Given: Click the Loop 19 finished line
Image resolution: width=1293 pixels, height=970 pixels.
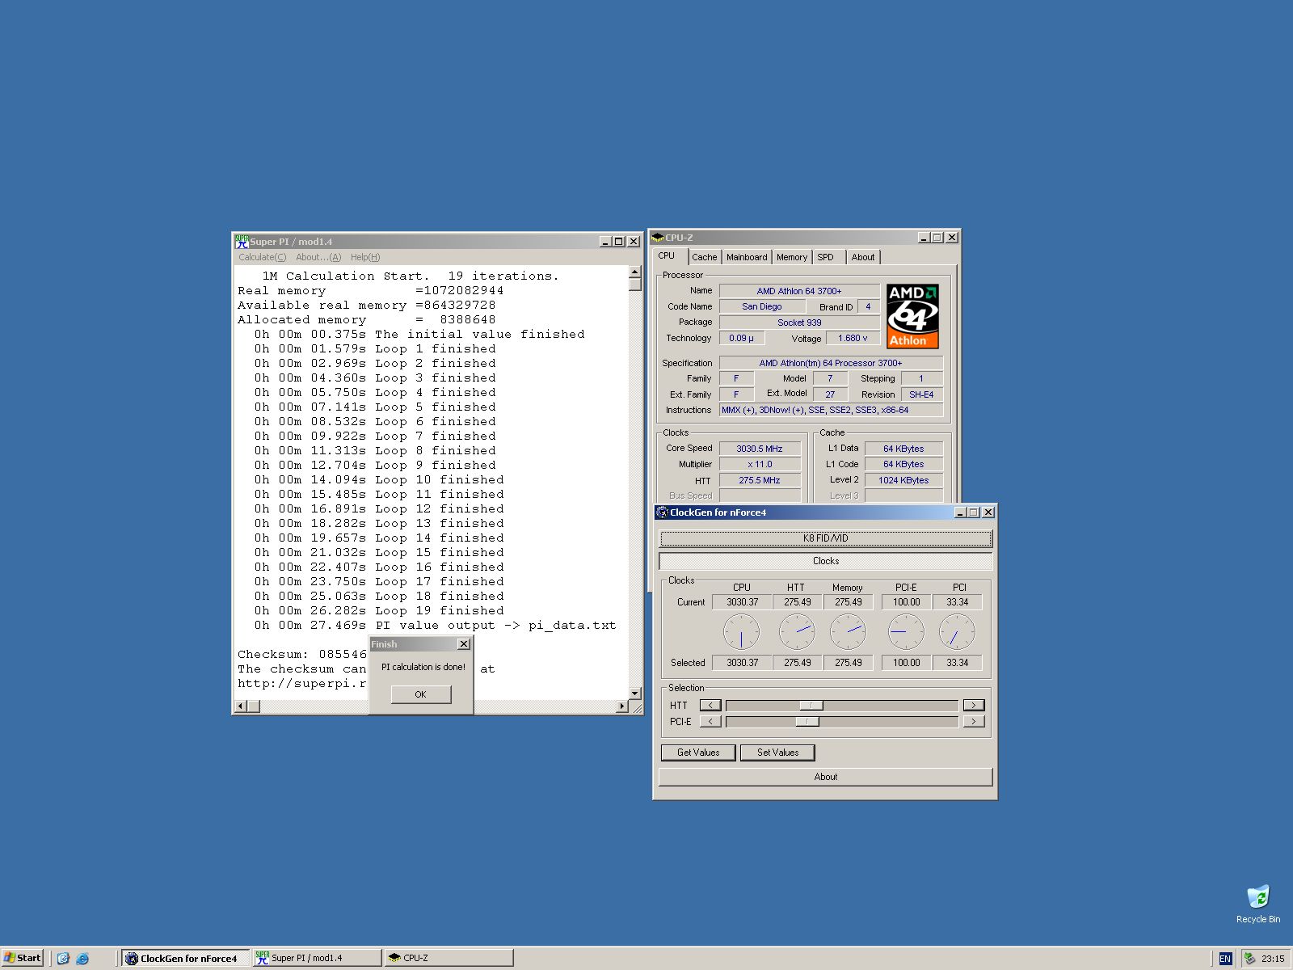Looking at the screenshot, I should (379, 611).
